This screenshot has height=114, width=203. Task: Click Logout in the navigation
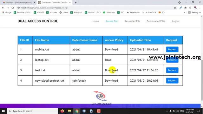175,21
